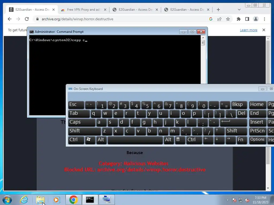Click the Home key on-screen

pyautogui.click(x=258, y=105)
